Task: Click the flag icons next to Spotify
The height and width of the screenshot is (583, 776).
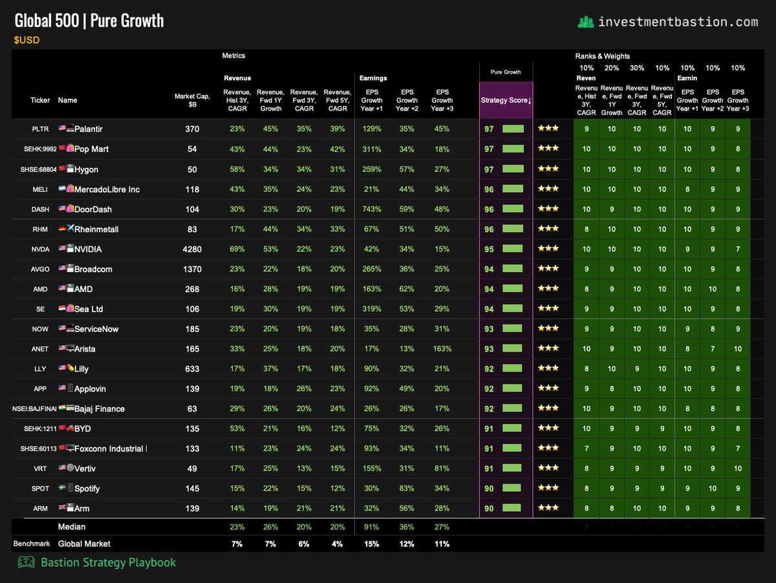Action: tap(66, 489)
